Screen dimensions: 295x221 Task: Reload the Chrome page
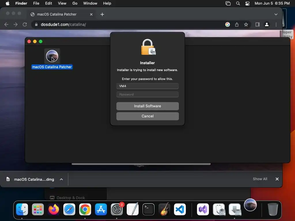tap(25, 24)
